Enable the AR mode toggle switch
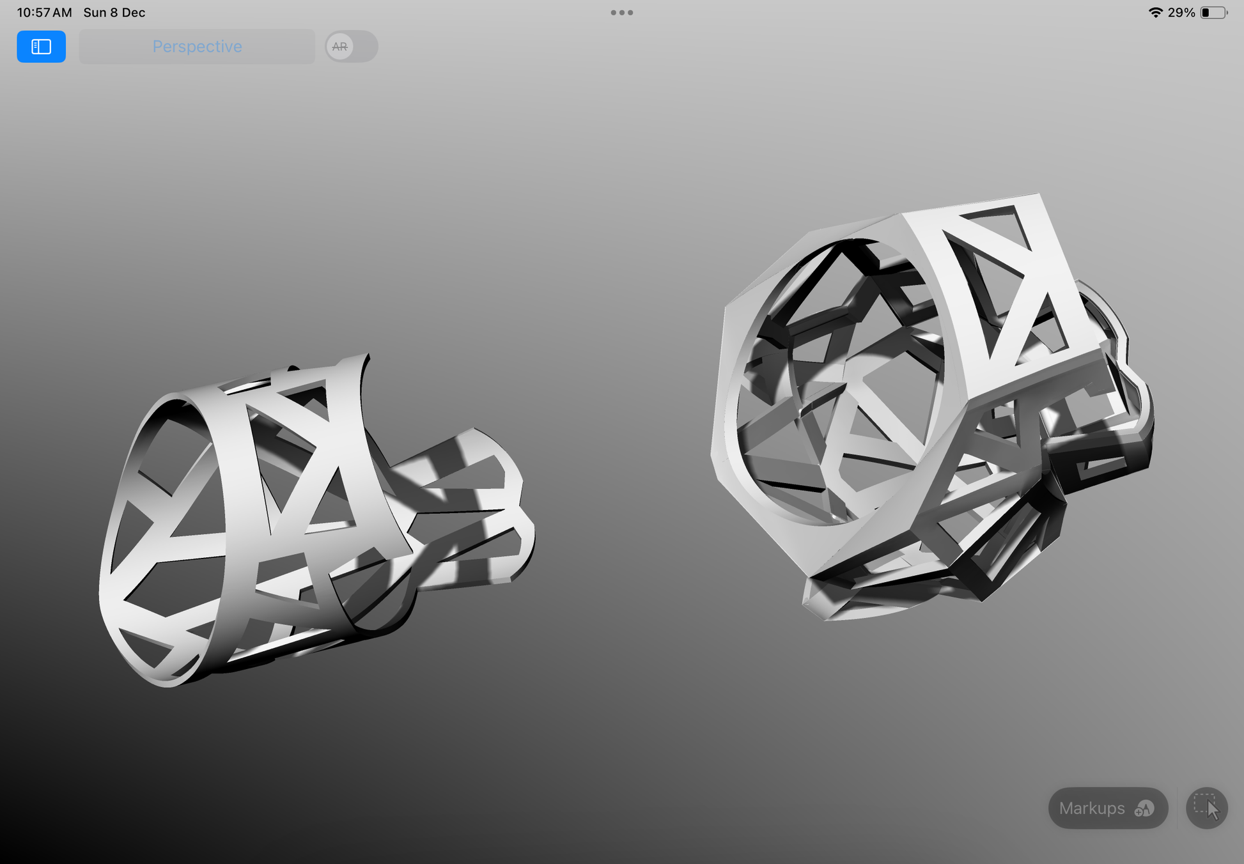 [x=350, y=47]
